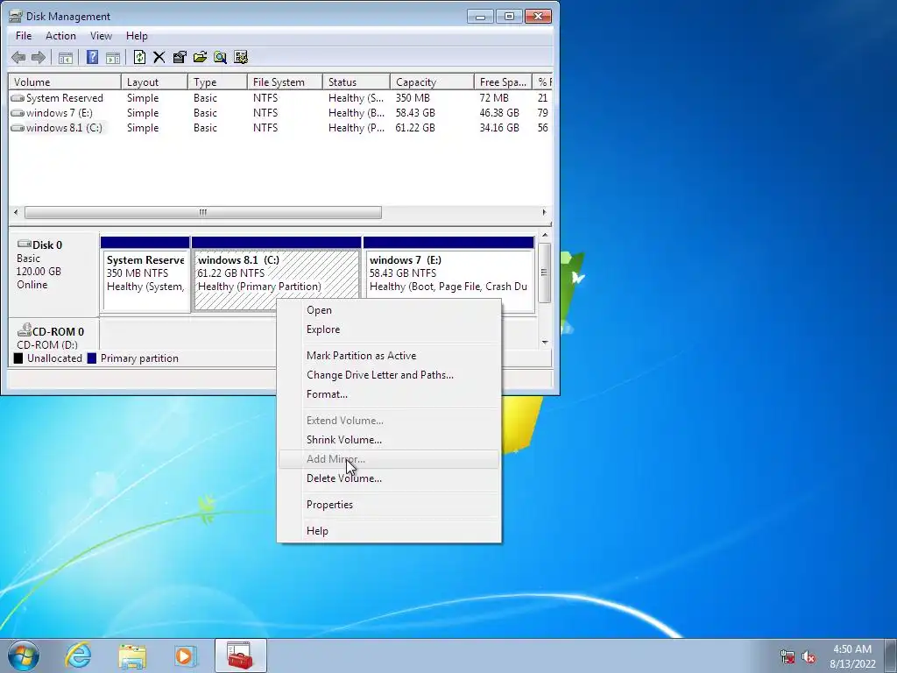Viewport: 897px width, 673px height.
Task: Click the disk pane scroll down arrow
Action: (x=545, y=343)
